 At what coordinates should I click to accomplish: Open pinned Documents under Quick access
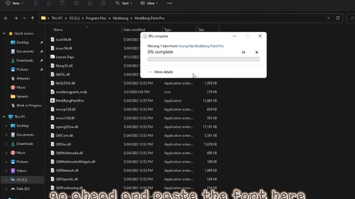(25, 51)
